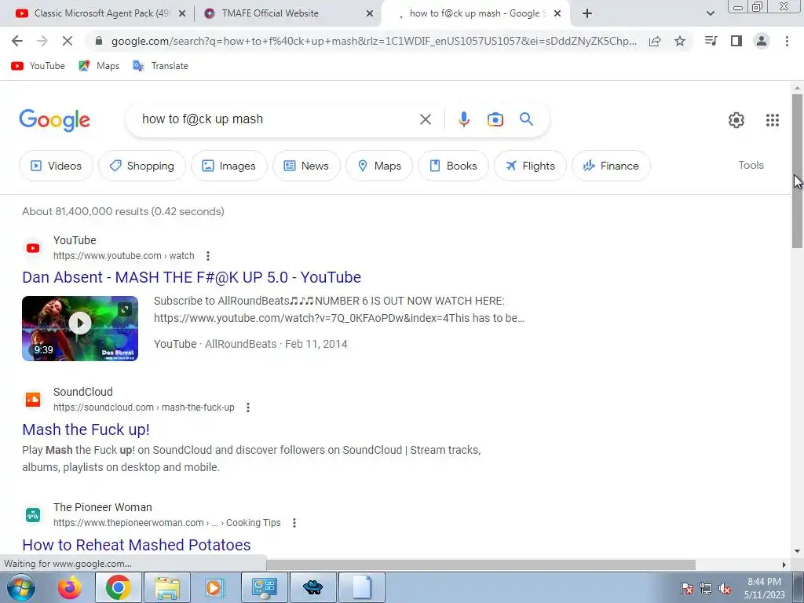The width and height of the screenshot is (804, 603).
Task: Filter results by Shopping
Action: pos(142,166)
